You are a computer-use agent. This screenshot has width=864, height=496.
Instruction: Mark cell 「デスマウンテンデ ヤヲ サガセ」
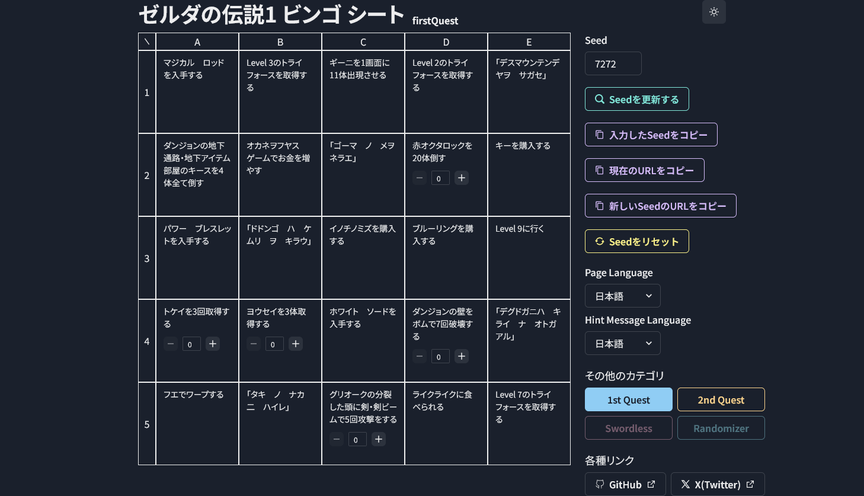pos(529,92)
